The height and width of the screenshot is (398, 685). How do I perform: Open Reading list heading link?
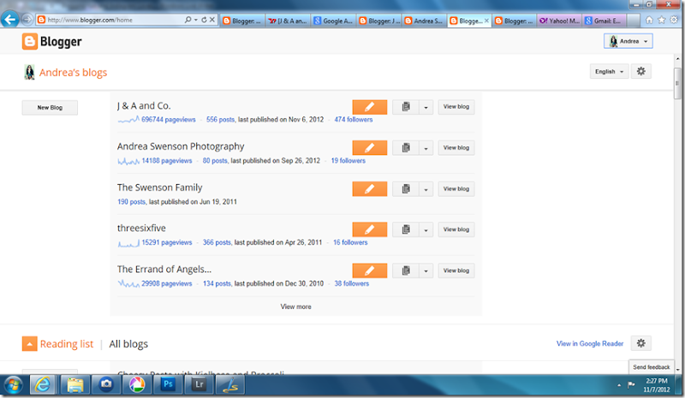[67, 344]
